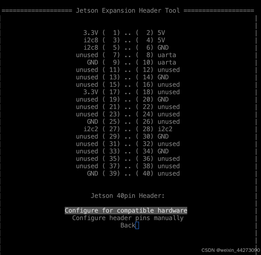The width and height of the screenshot is (261, 255).
Task: Click pin 2 labeled 5V
Action: [150, 33]
